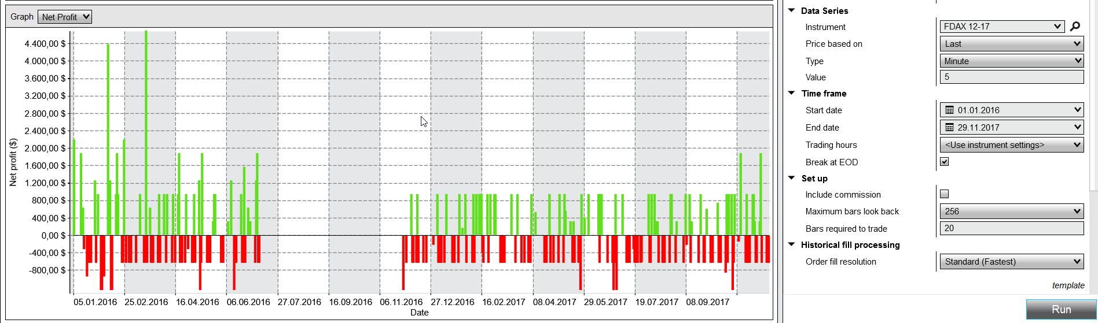Enable the Include commission checkbox
Screen dimensions: 1098x323
945,194
